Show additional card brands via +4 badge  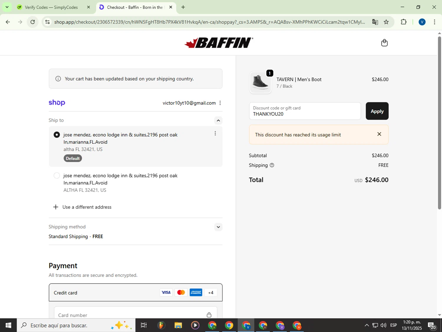pos(211,292)
